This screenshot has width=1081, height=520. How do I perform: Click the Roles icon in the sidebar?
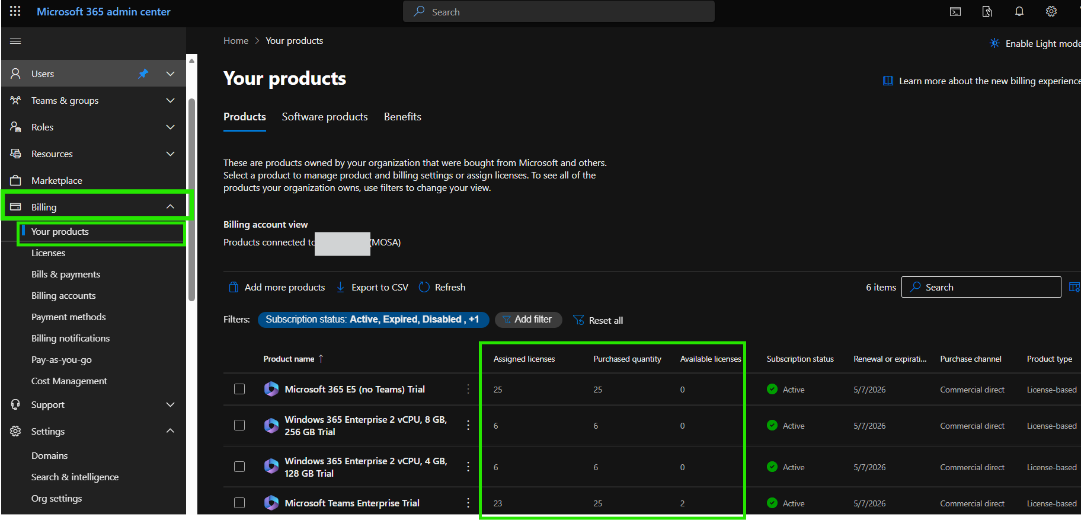16,127
